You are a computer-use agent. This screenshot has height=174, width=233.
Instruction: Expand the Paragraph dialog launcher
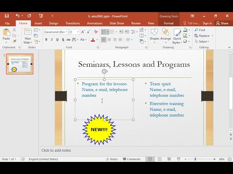pos(146,47)
